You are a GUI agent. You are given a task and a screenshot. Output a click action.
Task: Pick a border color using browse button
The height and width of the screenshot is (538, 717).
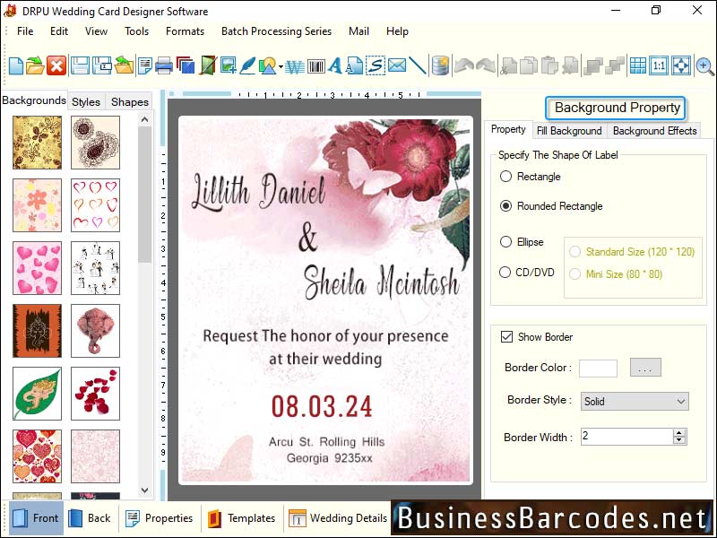[644, 368]
